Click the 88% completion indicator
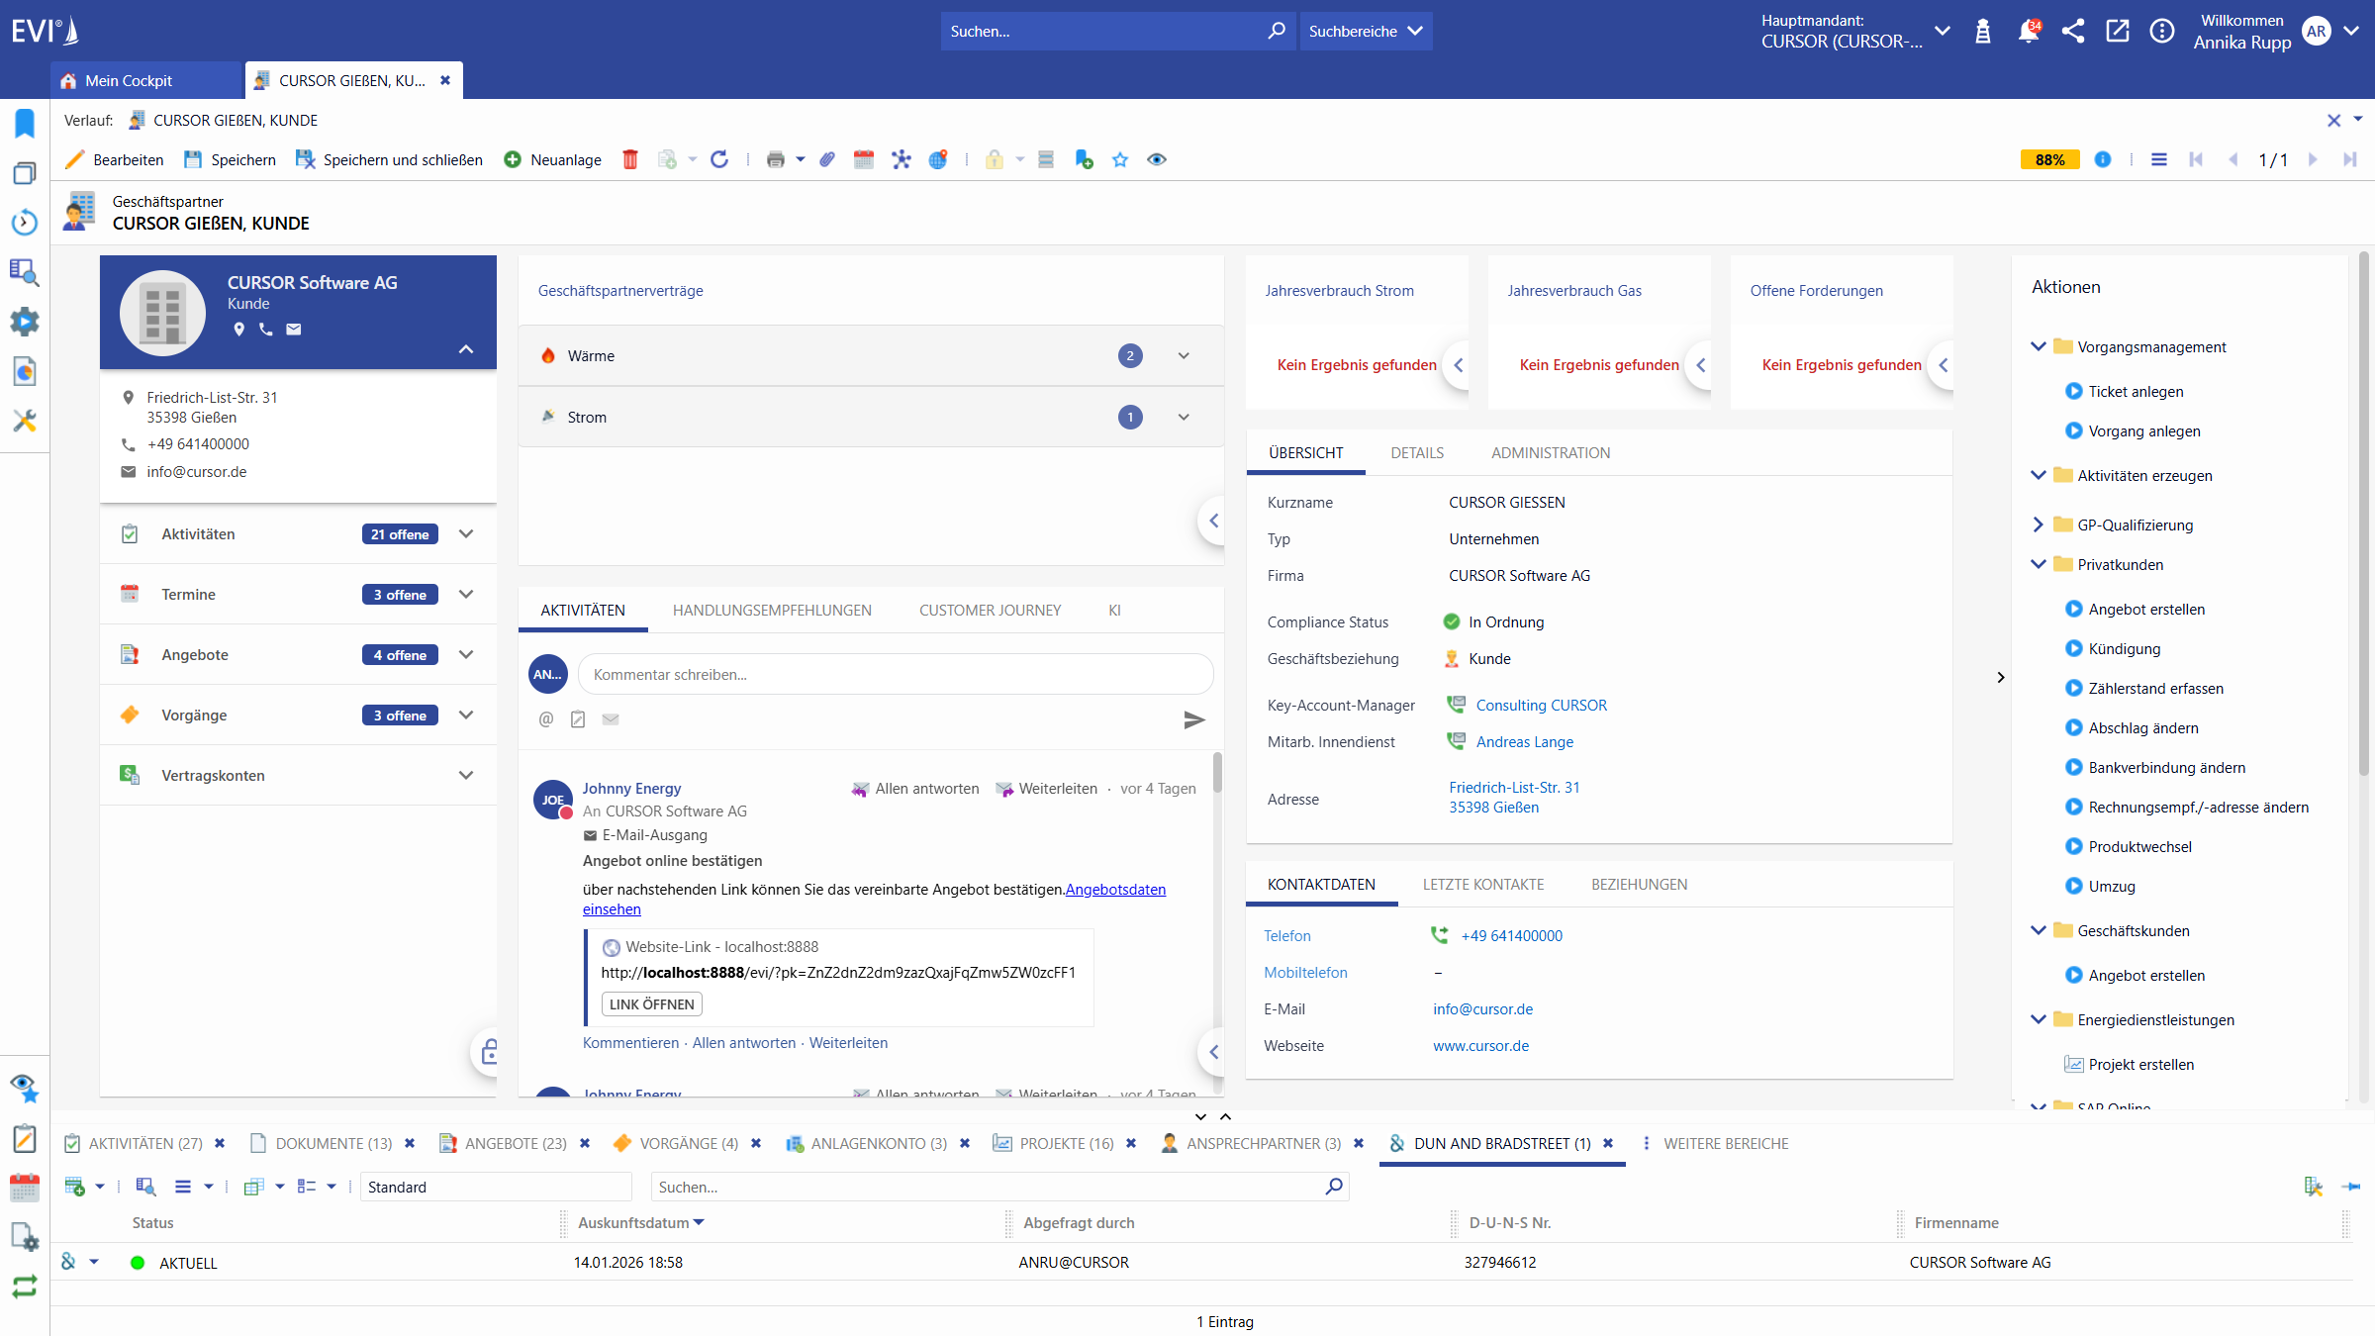Screen dimensions: 2375x1336 [2048, 159]
